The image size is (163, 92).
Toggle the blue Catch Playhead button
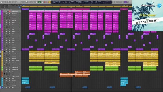24,5
